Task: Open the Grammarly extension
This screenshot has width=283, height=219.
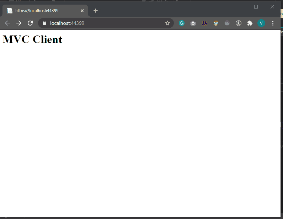Action: click(x=182, y=23)
